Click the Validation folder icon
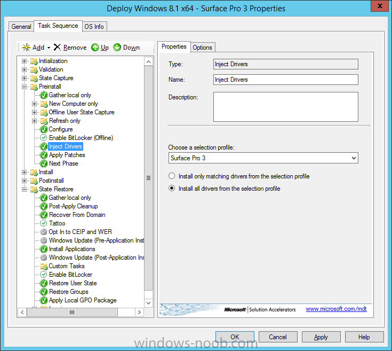Image resolution: width=392 pixels, height=351 pixels. pyautogui.click(x=34, y=69)
